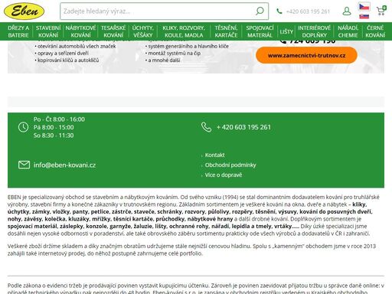Click the text 'So 8:30 - 11:30'
This screenshot has width=392, height=294.
[54, 136]
